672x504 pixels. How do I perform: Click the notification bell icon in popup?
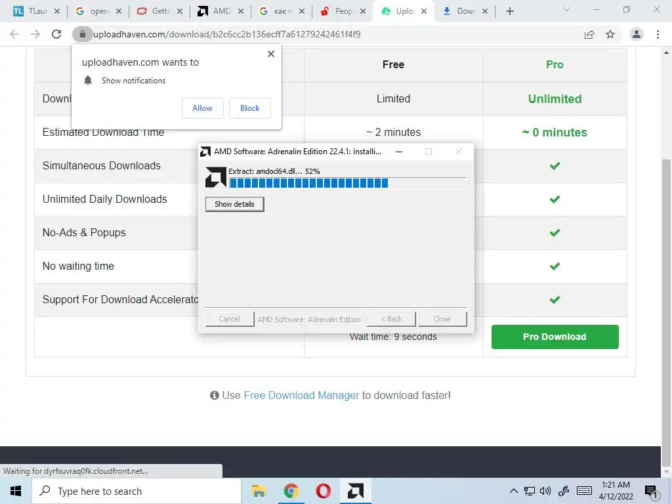pyautogui.click(x=88, y=81)
